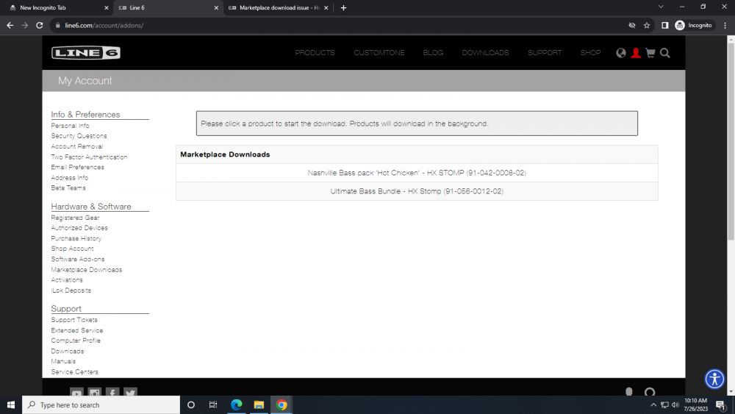Click the red account user icon
The width and height of the screenshot is (735, 414).
[x=636, y=53]
